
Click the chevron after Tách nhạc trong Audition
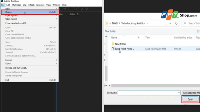(x=147, y=23)
